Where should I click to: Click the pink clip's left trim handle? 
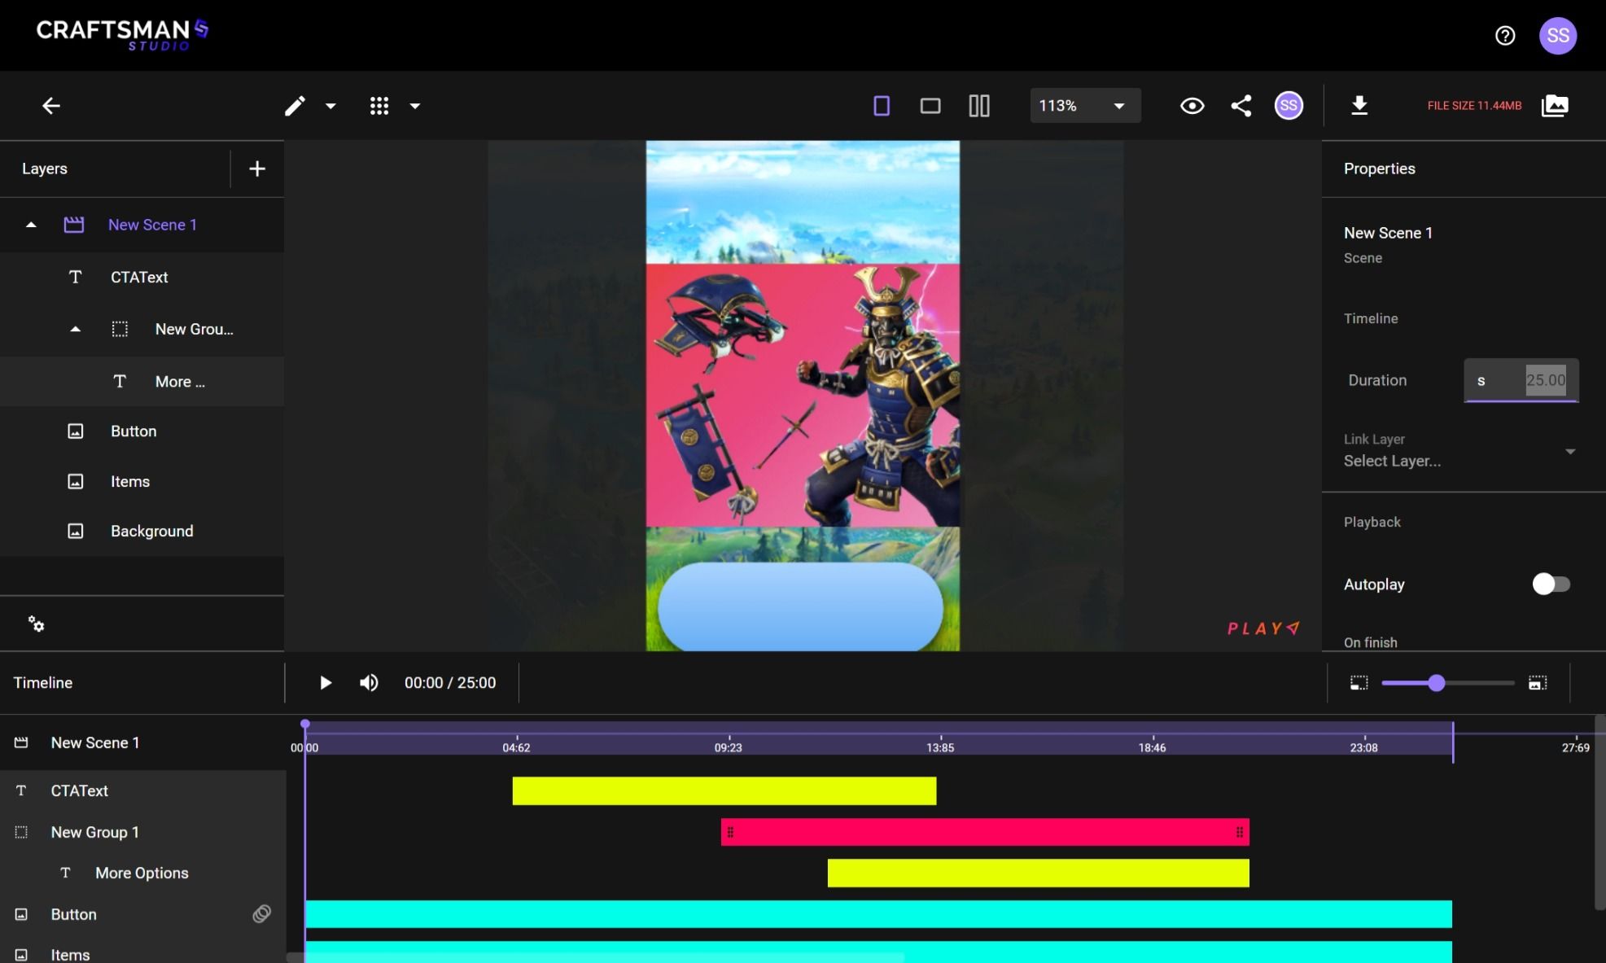(730, 832)
